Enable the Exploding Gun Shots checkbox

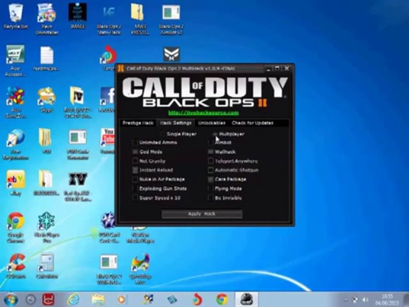click(x=135, y=188)
